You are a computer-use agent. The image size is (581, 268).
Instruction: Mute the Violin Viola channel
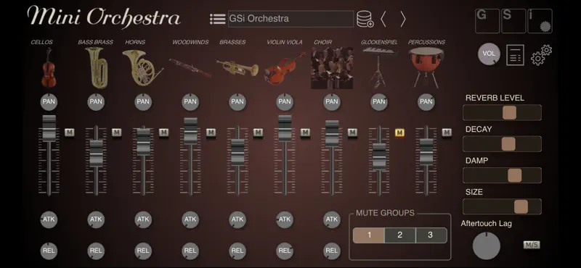305,133
